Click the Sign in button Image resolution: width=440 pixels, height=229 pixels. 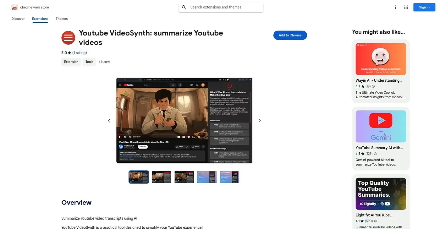tap(424, 7)
